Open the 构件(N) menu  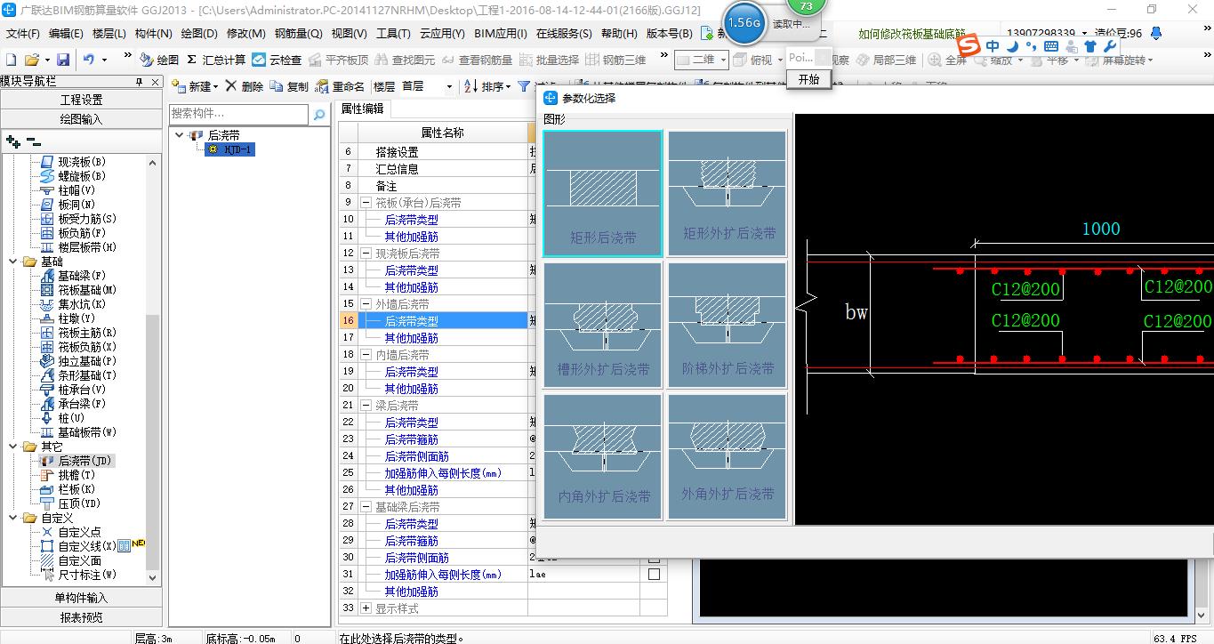153,34
